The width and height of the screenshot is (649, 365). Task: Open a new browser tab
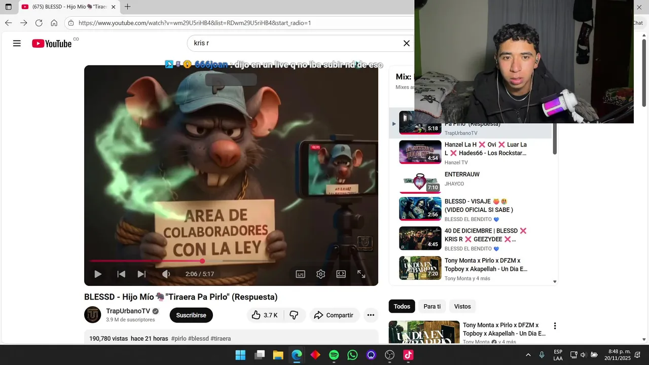tap(127, 7)
